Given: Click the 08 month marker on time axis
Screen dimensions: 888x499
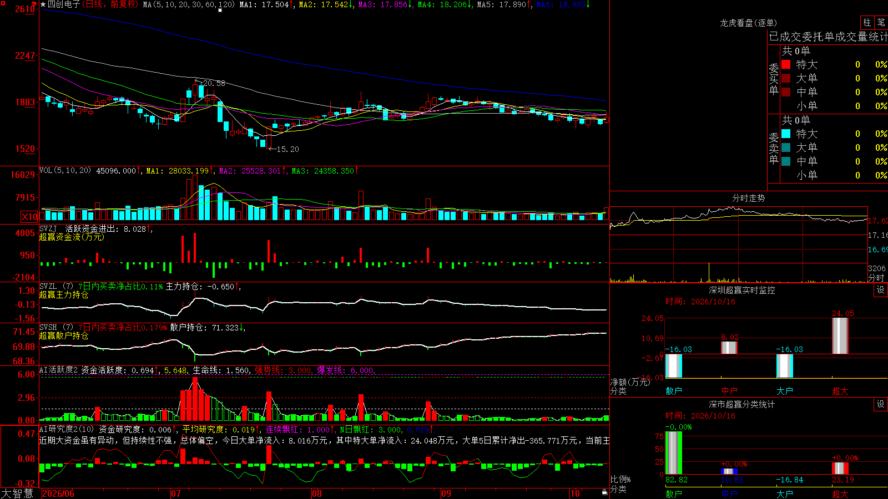Looking at the screenshot, I should point(317,493).
